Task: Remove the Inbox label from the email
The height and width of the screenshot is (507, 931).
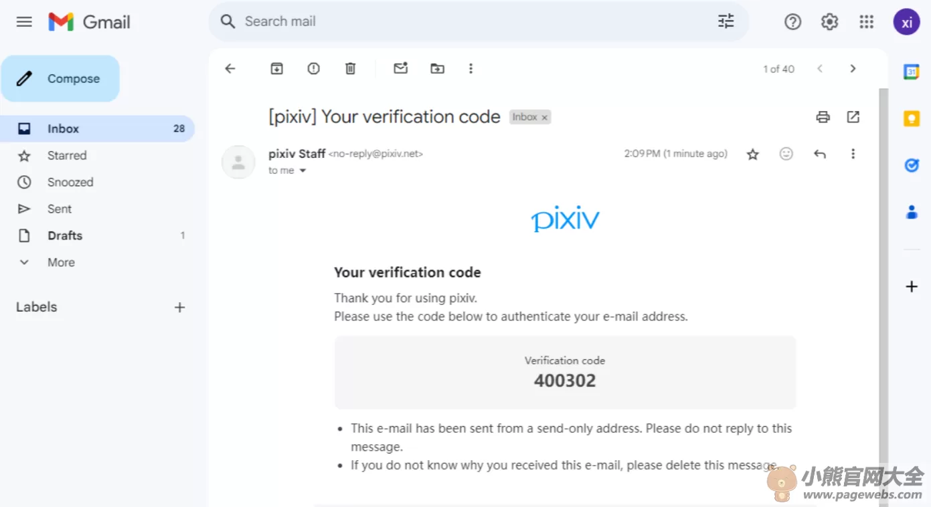Action: click(x=545, y=118)
